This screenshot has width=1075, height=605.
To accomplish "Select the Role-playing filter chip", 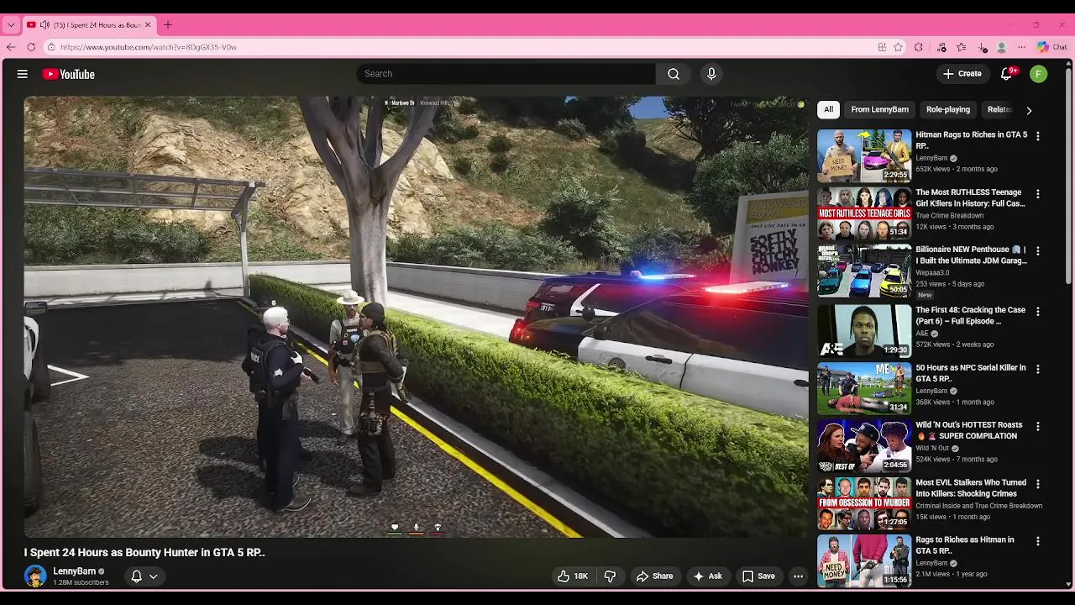I will tap(948, 109).
